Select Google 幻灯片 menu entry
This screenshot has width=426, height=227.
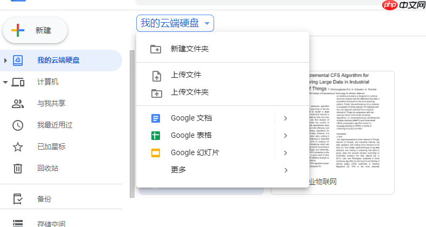[x=223, y=153]
